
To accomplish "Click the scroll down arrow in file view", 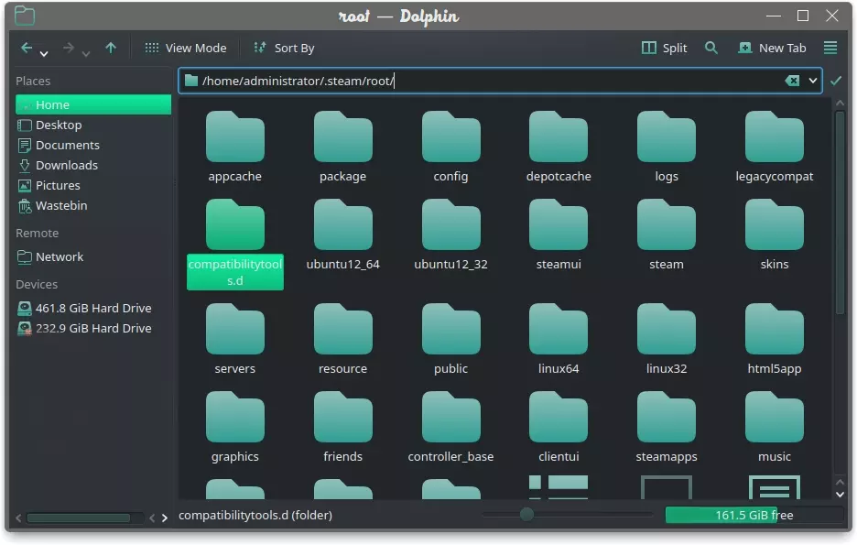I will 840,494.
